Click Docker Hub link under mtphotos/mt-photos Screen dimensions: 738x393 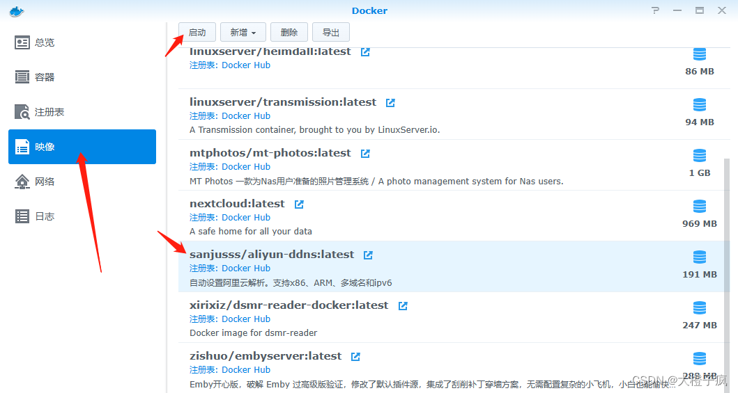pos(246,167)
